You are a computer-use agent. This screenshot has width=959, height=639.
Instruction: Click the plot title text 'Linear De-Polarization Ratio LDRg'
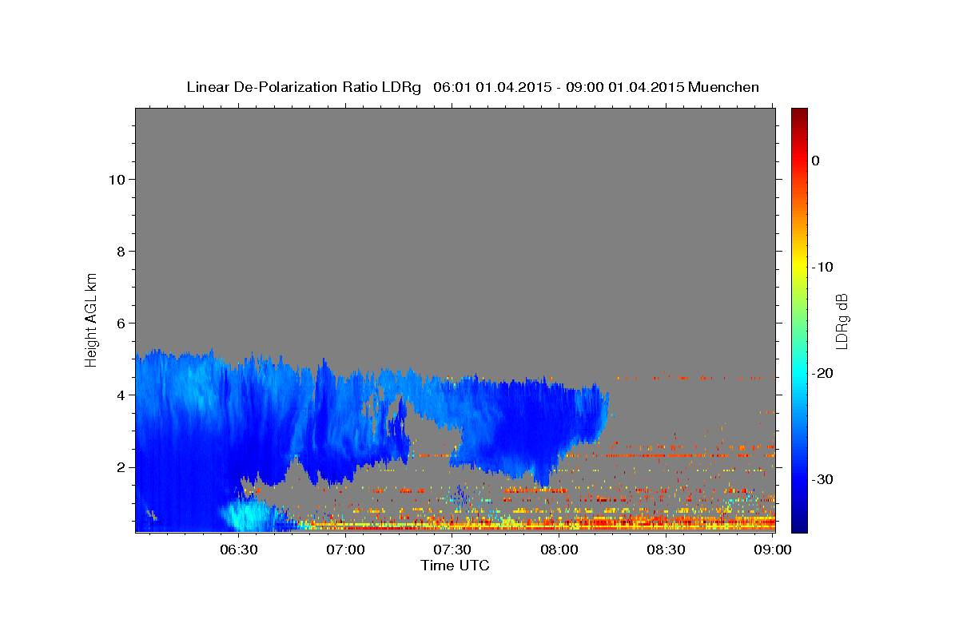tap(303, 87)
